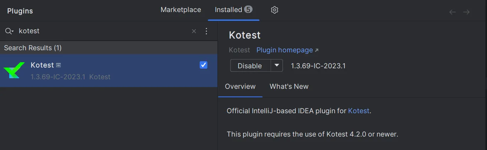
Task: Navigate forward with the right arrow
Action: pos(466,12)
